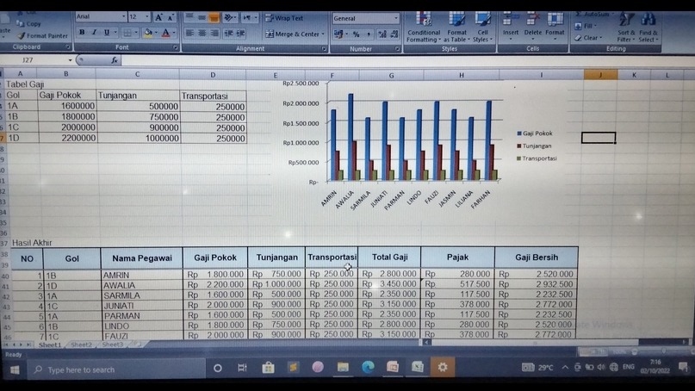Toggle bold formatting
This screenshot has width=695, height=391.
[83, 33]
